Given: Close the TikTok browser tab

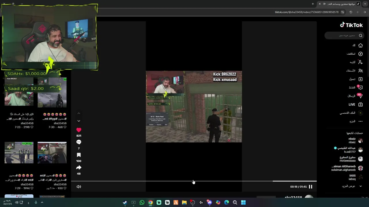Looking at the screenshot, I should point(320,4).
